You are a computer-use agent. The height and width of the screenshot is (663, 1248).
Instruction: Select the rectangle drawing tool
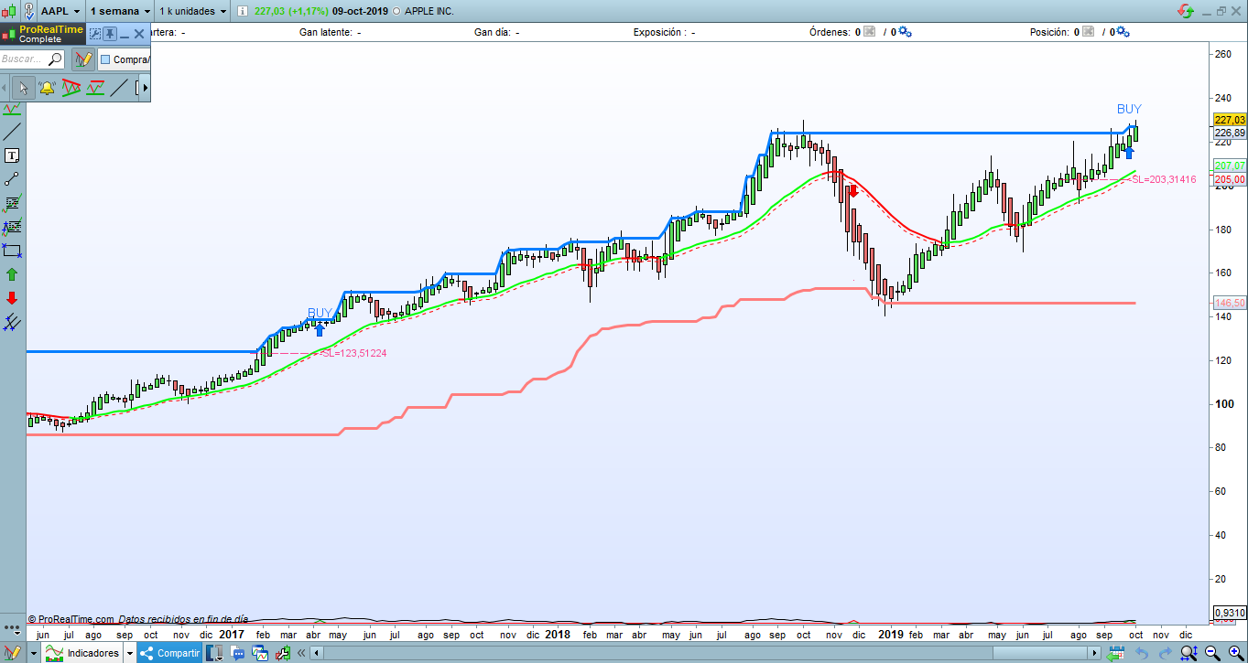[x=12, y=250]
